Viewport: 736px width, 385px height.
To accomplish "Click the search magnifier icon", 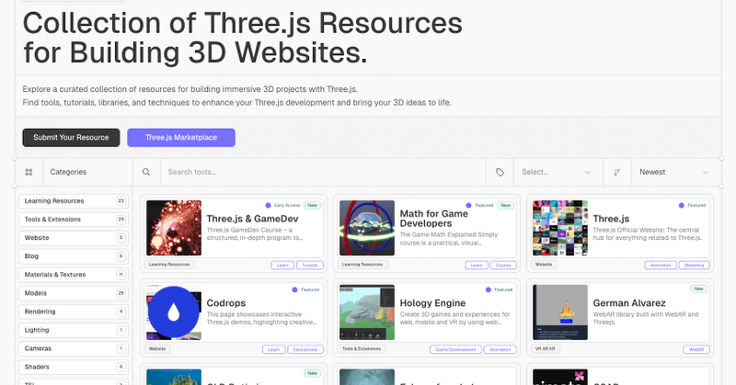I will pyautogui.click(x=146, y=172).
